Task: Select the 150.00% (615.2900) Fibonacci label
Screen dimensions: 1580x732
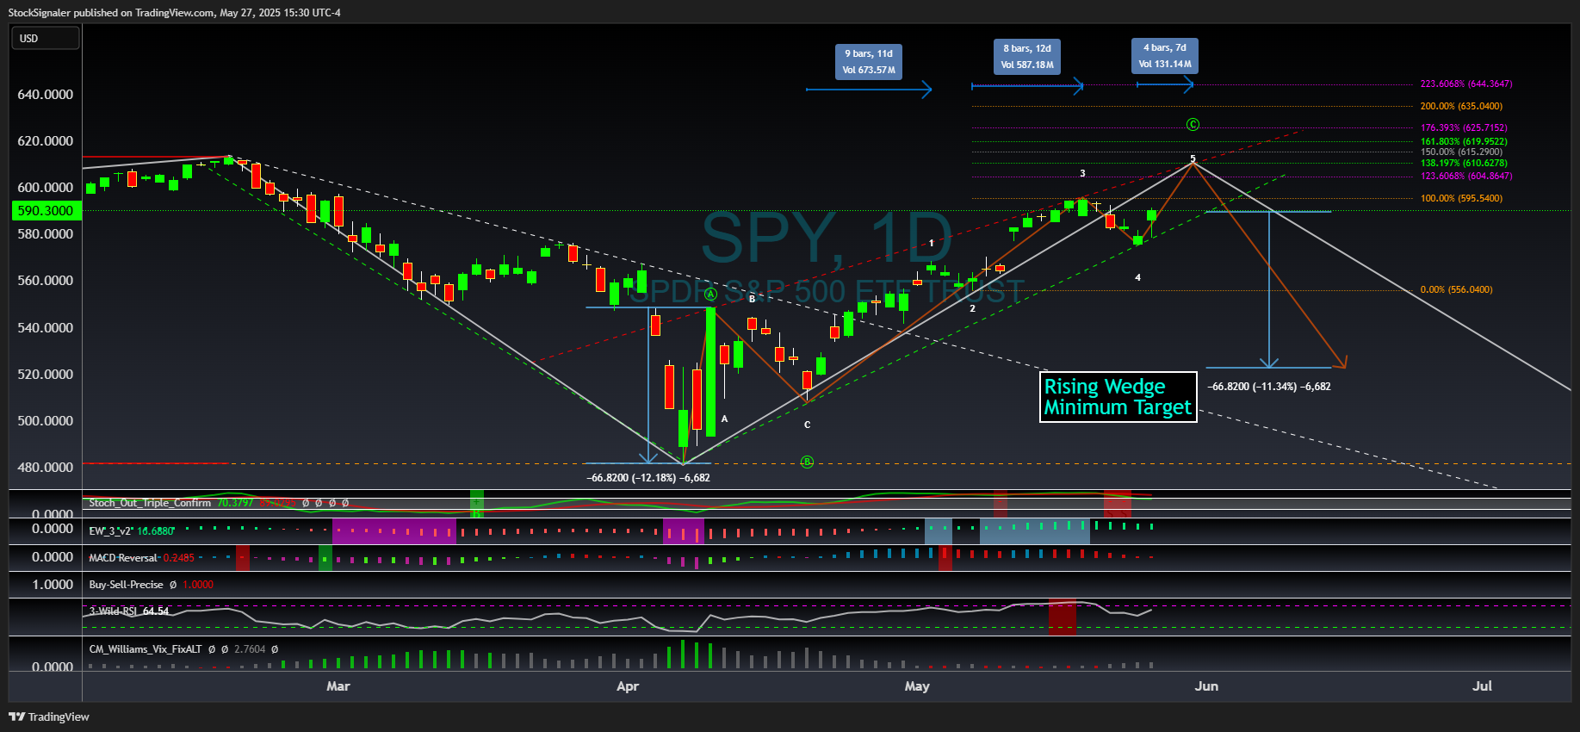Action: (x=1461, y=152)
